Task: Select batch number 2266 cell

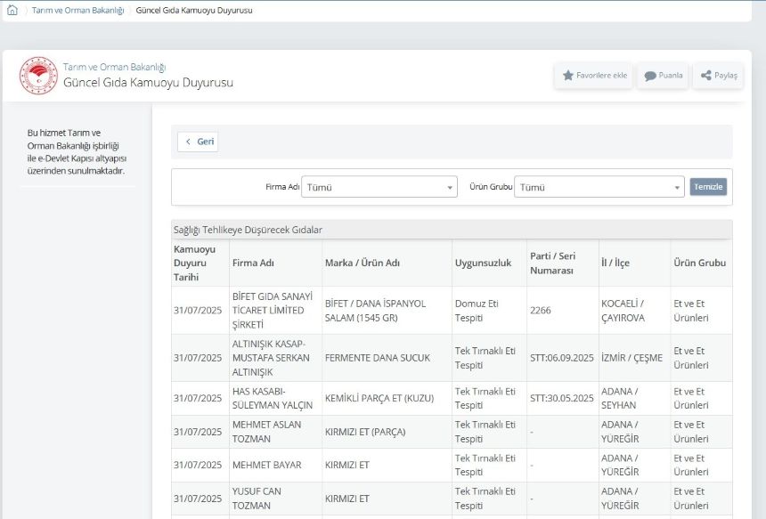Action: [563, 311]
